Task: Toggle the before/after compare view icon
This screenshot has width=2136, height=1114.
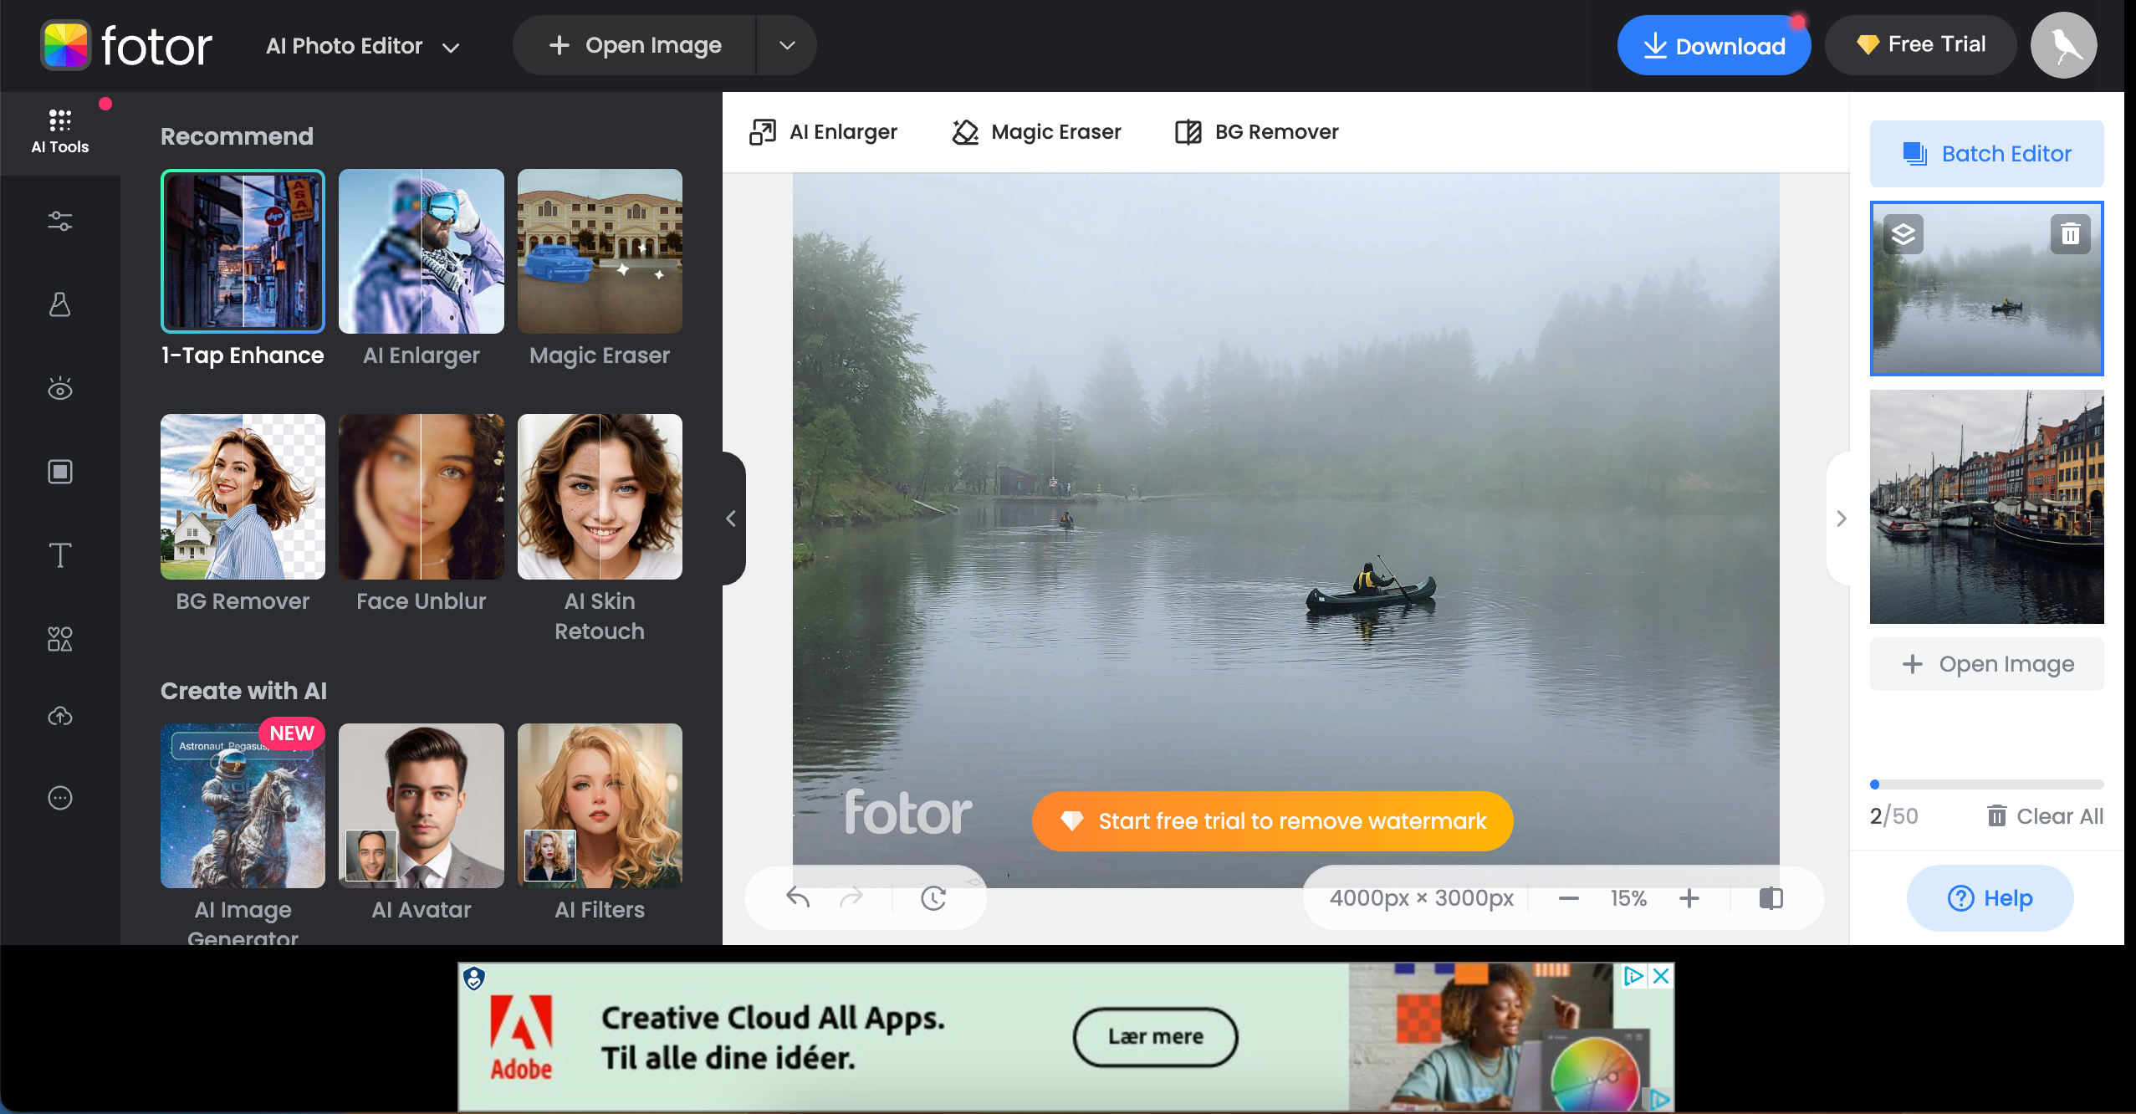Action: click(x=1771, y=898)
